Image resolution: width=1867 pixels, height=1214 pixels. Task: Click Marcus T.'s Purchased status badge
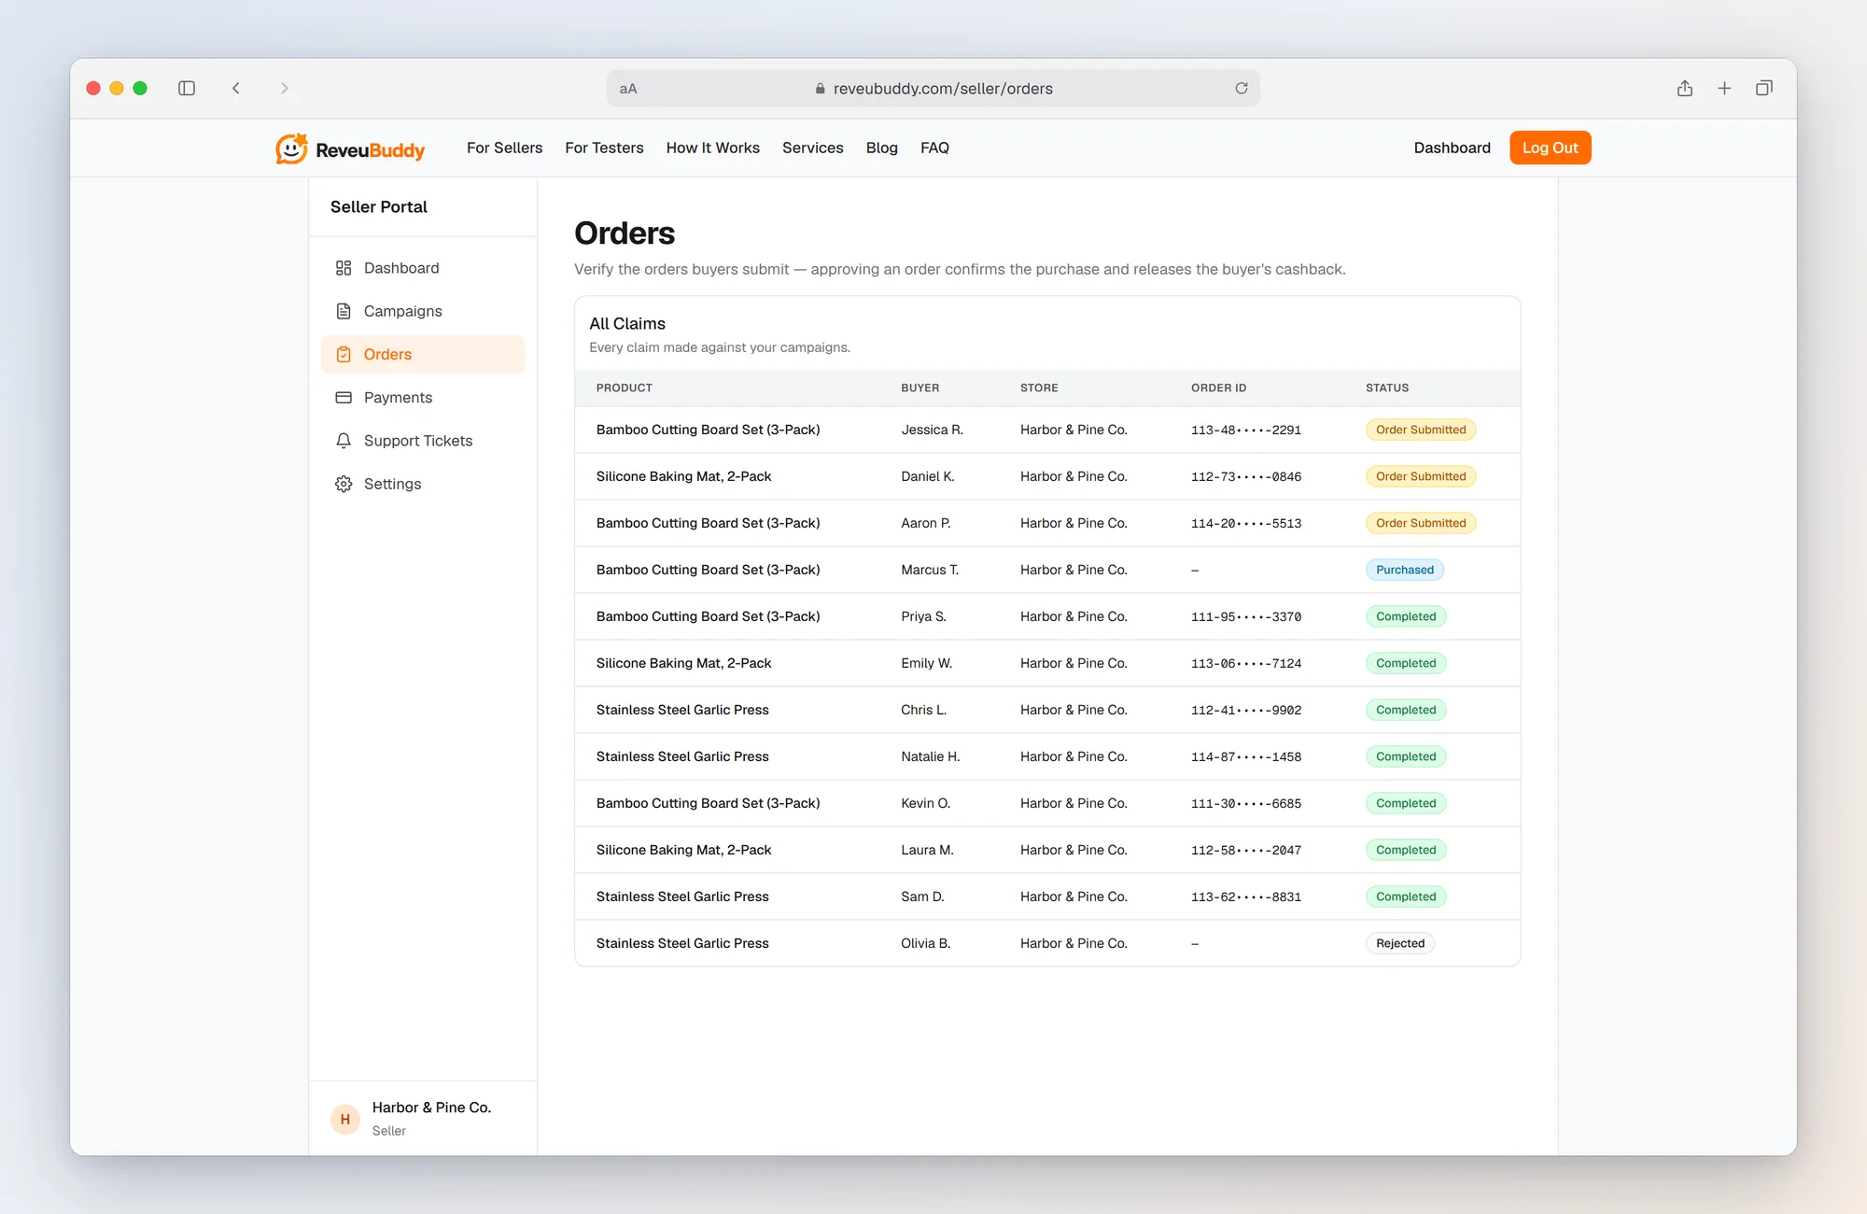[x=1405, y=570]
